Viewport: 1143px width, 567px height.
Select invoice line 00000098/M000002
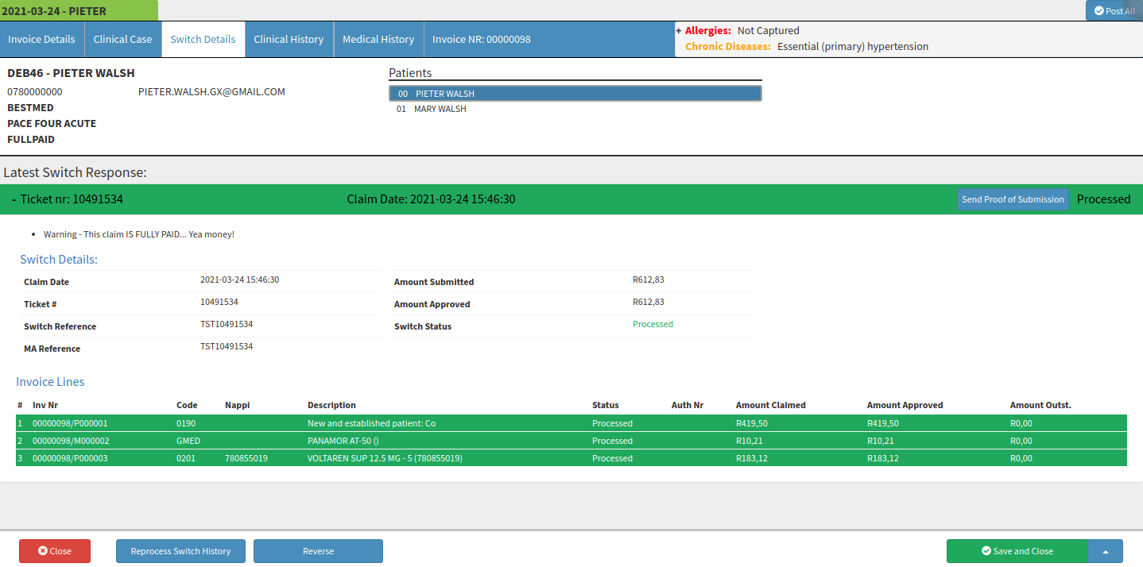571,441
